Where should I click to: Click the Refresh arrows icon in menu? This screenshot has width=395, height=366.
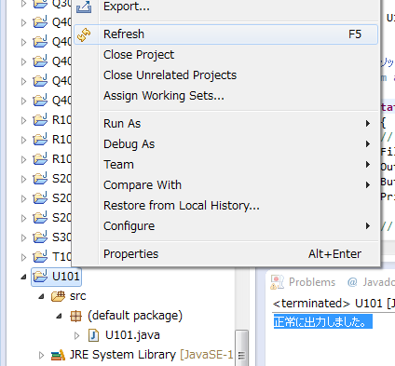pyautogui.click(x=84, y=34)
